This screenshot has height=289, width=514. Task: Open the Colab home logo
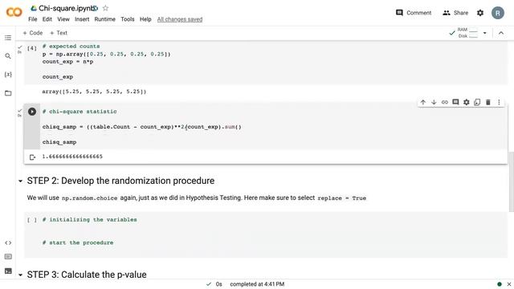tap(14, 13)
